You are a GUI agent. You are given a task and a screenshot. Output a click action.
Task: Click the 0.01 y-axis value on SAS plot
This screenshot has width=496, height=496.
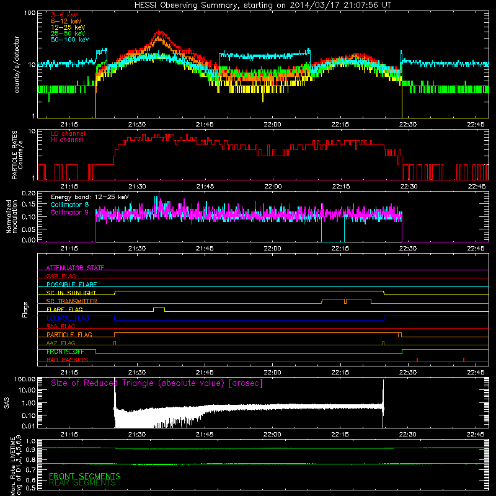click(29, 426)
